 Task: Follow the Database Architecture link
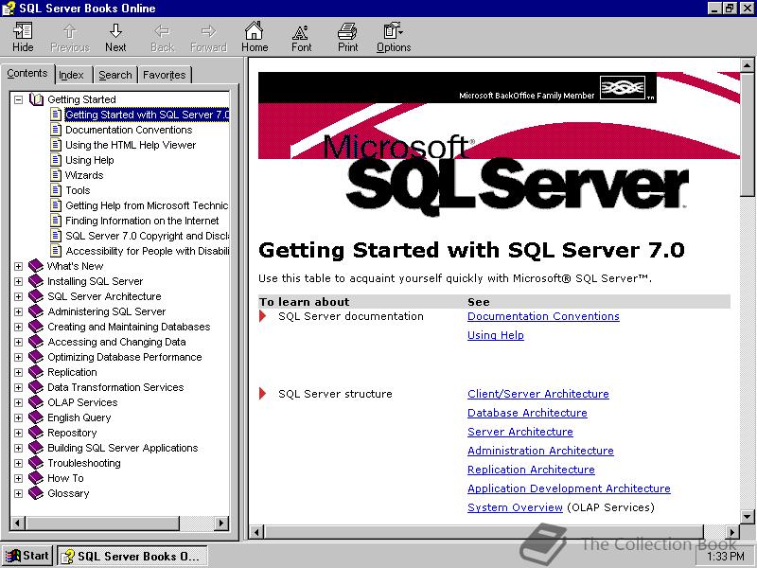(x=527, y=413)
